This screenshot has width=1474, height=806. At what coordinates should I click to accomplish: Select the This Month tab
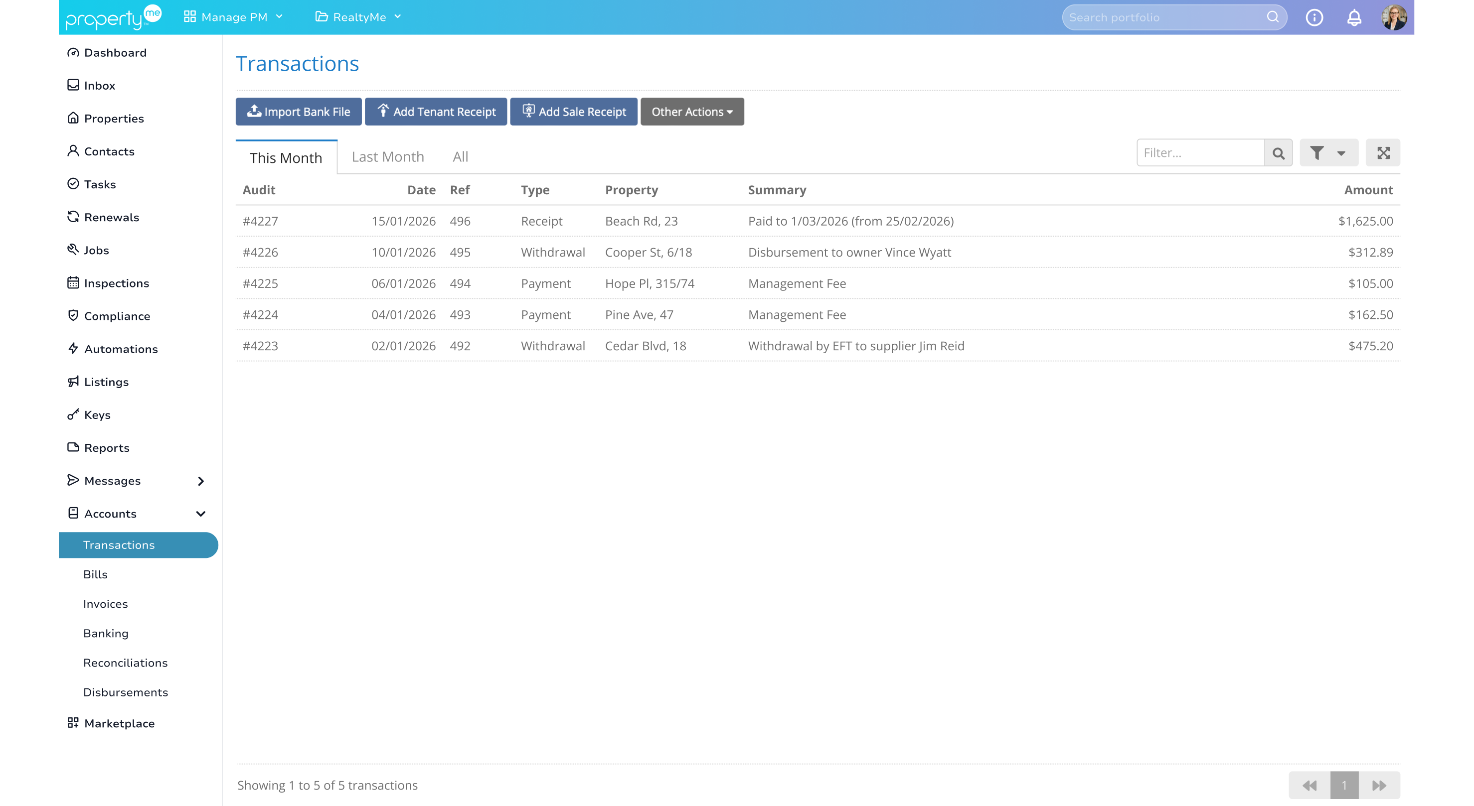tap(286, 157)
